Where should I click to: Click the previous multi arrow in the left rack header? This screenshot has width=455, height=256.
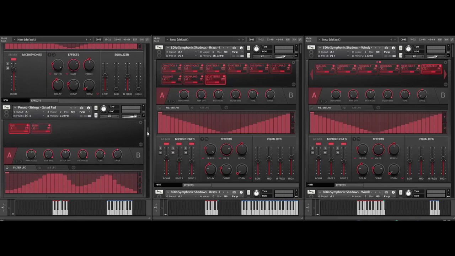tap(86, 39)
